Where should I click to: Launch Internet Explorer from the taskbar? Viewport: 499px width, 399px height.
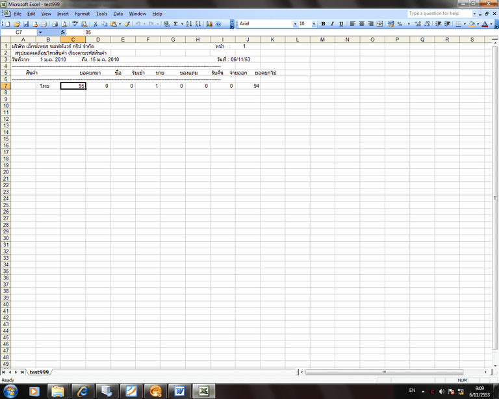83,391
